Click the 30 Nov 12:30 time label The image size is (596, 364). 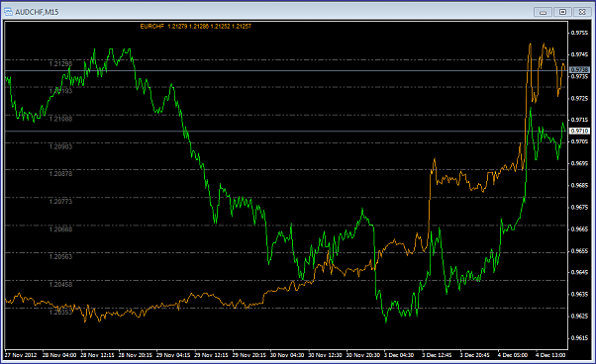click(x=325, y=355)
